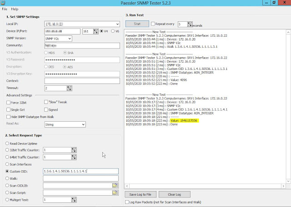The width and height of the screenshot is (291, 207).
Task: Select the Walk radio button
Action: coord(7,178)
